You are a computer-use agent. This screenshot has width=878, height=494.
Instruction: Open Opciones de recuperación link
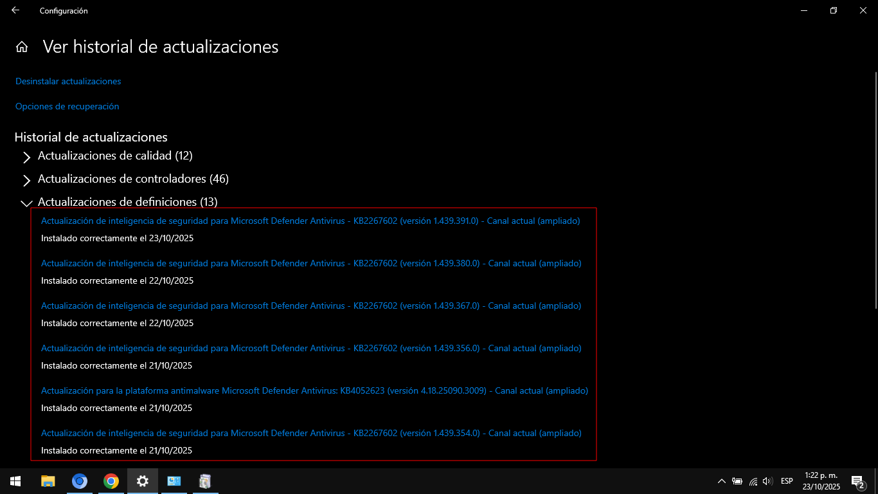pyautogui.click(x=67, y=106)
